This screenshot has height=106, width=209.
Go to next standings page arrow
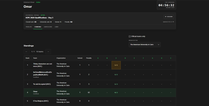[x=48, y=52]
